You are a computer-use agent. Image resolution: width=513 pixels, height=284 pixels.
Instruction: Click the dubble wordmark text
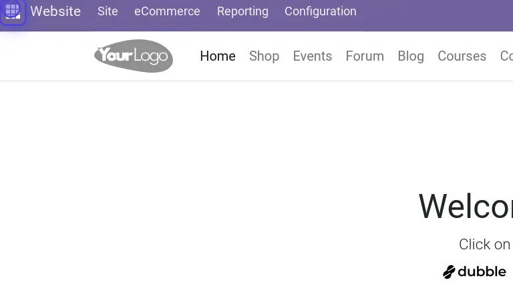point(482,272)
